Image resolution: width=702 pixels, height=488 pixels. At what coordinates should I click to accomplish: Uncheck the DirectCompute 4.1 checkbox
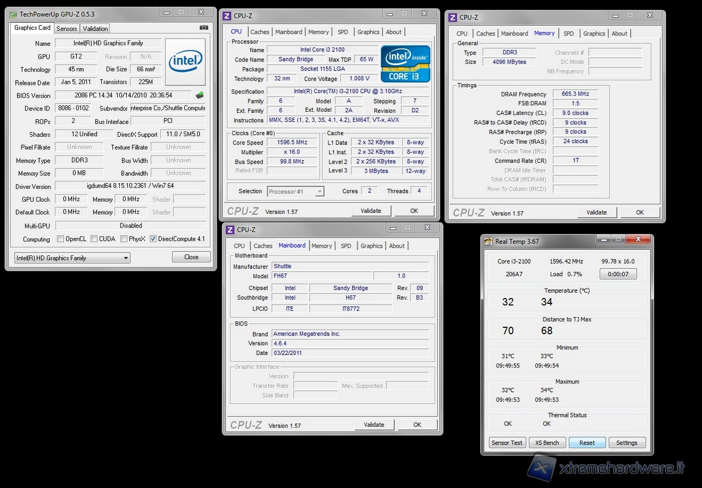click(153, 239)
